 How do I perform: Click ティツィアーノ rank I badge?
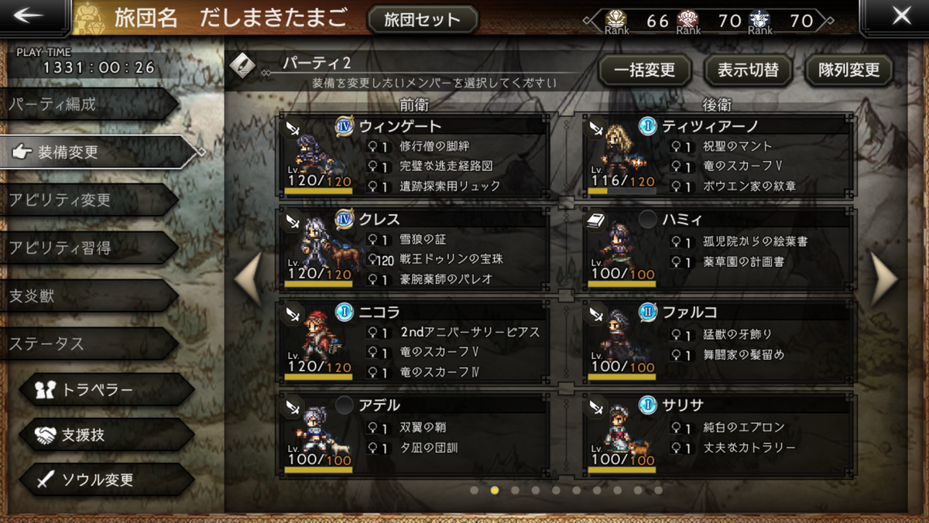(648, 126)
